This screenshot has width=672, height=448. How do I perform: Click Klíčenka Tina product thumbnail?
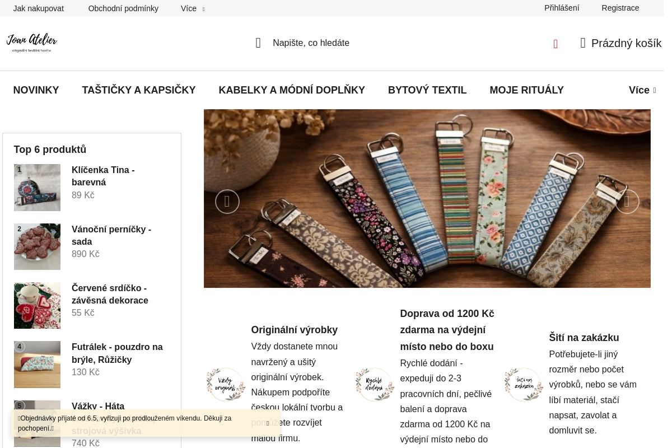pyautogui.click(x=37, y=188)
